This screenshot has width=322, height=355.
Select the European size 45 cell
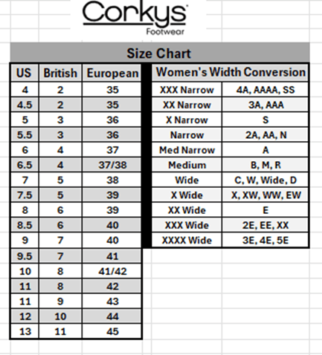[112, 331]
